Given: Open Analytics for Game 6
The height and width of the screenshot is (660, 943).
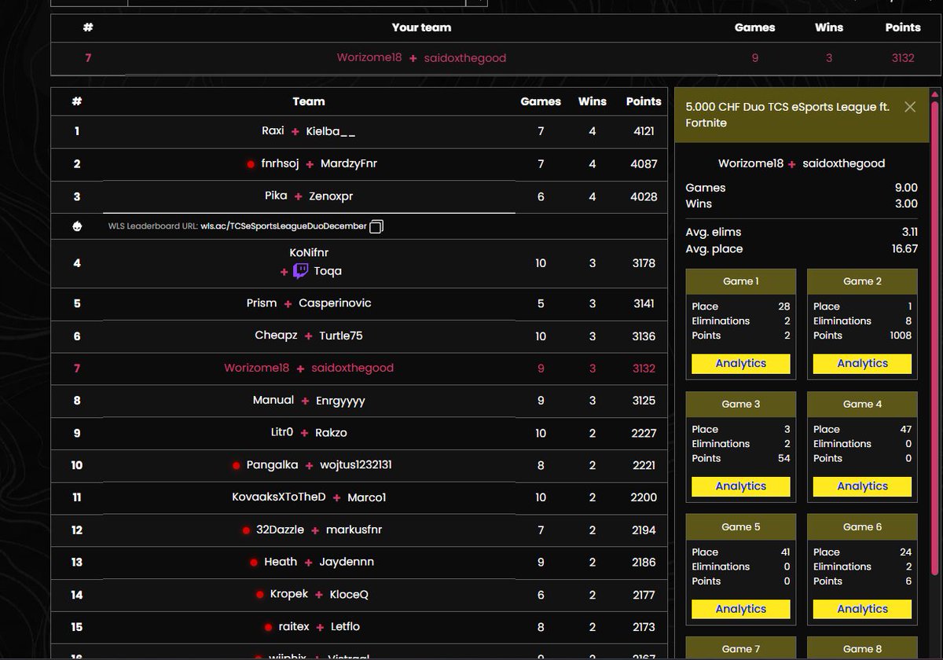Looking at the screenshot, I should 861,609.
